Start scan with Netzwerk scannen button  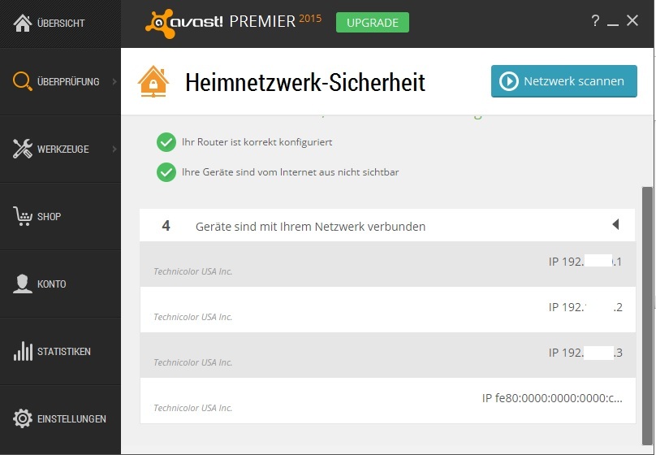[x=564, y=81]
